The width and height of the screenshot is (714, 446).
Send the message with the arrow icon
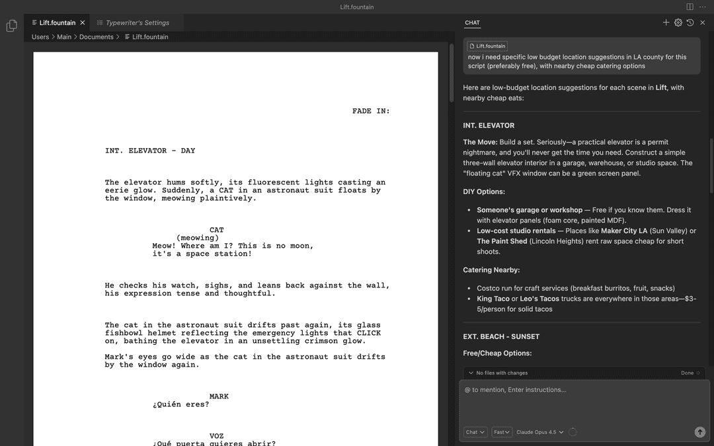coord(699,431)
